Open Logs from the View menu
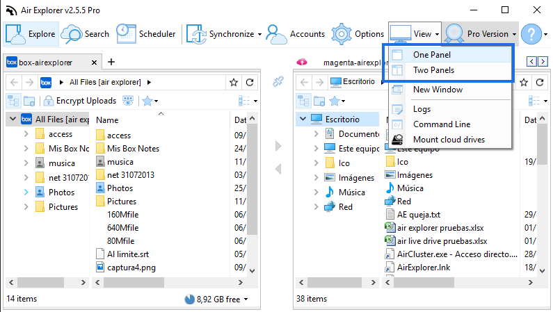Screen dimensions: 553x312 pyautogui.click(x=450, y=109)
